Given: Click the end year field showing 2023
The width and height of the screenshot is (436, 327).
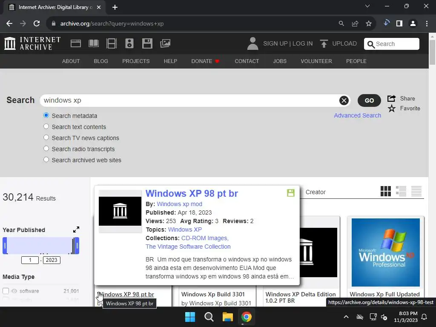Looking at the screenshot, I should (x=52, y=260).
